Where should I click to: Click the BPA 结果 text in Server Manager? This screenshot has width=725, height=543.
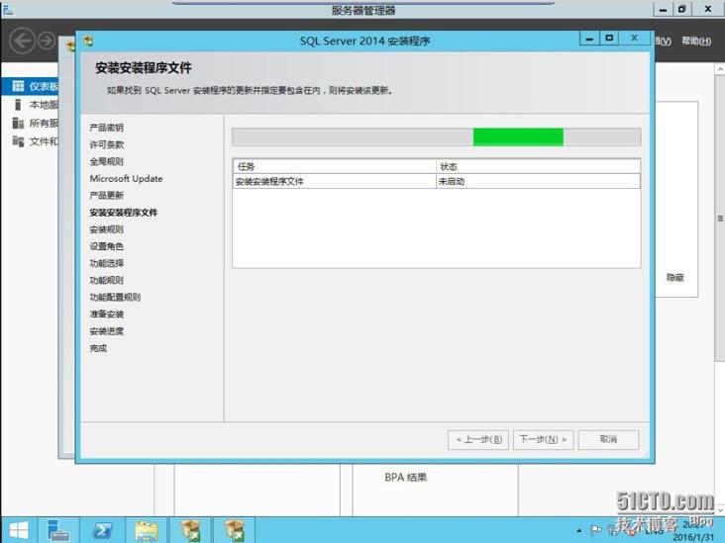point(405,477)
